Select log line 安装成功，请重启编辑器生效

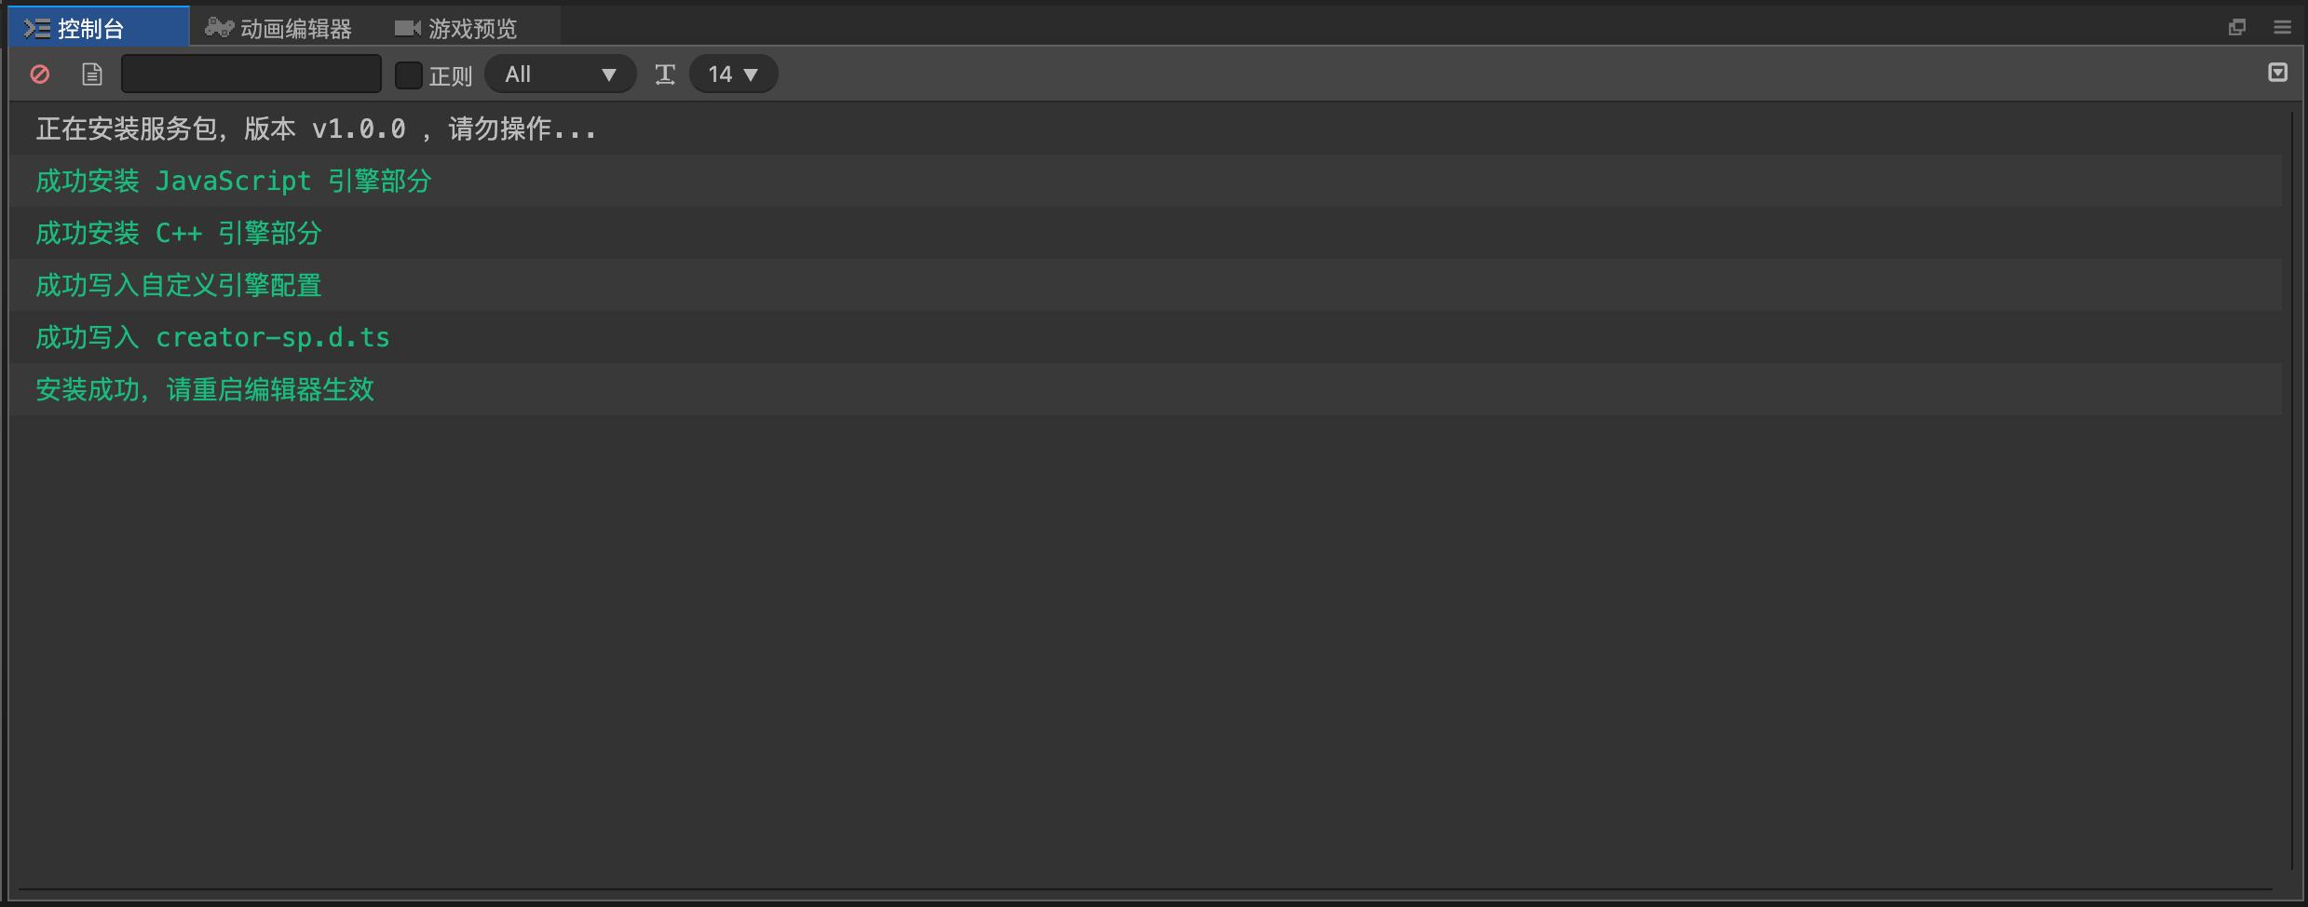coord(1146,389)
